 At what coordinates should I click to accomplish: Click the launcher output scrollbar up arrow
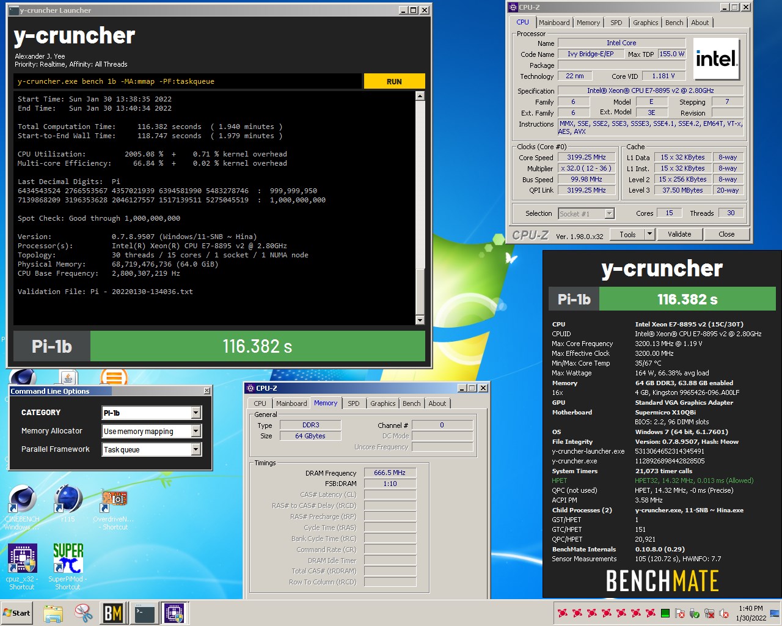pyautogui.click(x=420, y=96)
